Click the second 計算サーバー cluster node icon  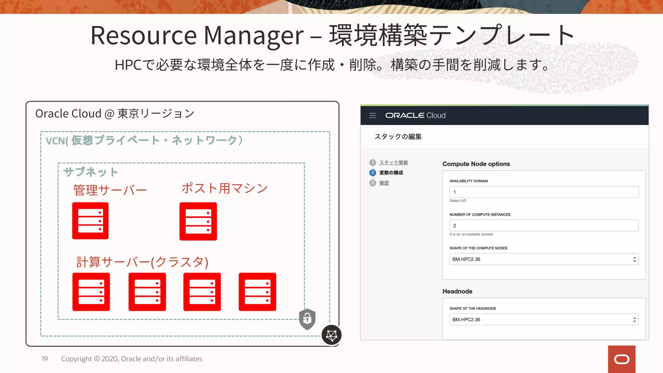click(x=147, y=292)
